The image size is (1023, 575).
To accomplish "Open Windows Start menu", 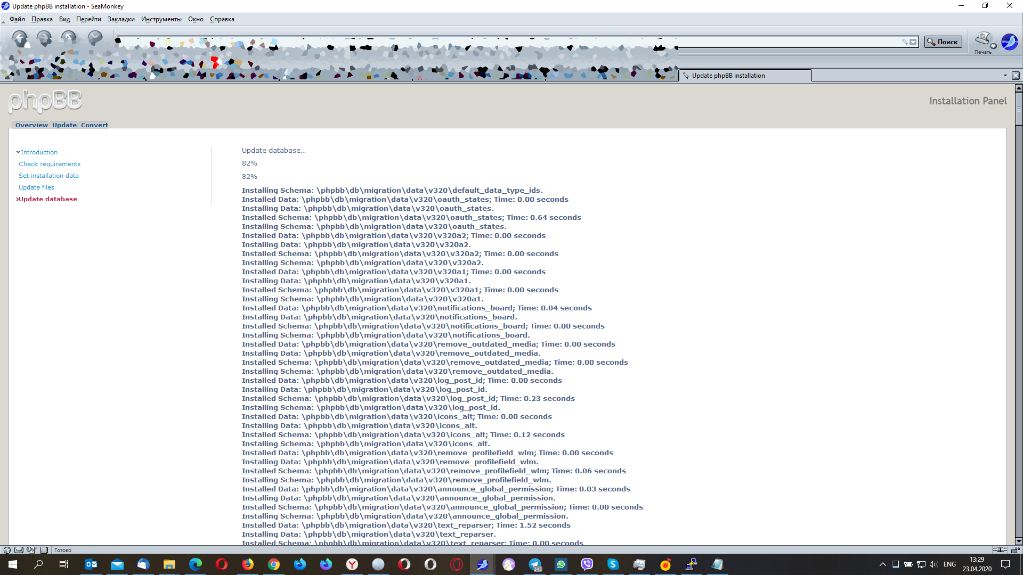I will coord(13,564).
